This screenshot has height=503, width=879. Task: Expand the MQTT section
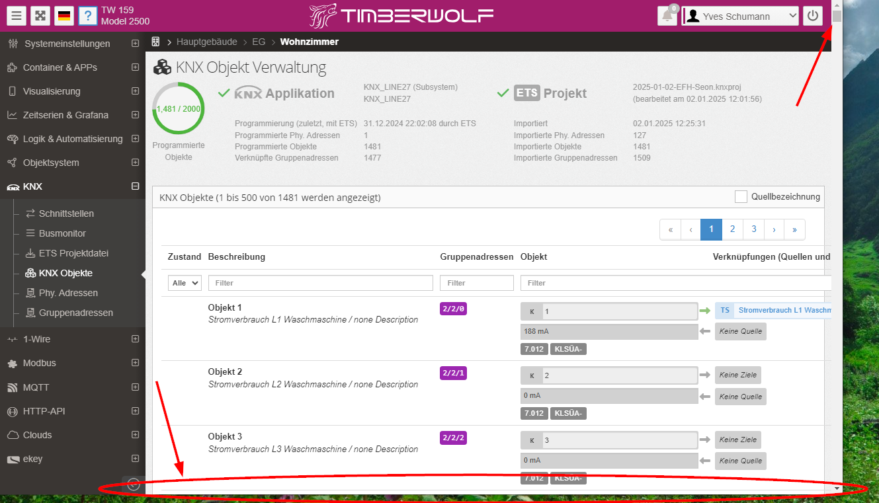pyautogui.click(x=135, y=387)
